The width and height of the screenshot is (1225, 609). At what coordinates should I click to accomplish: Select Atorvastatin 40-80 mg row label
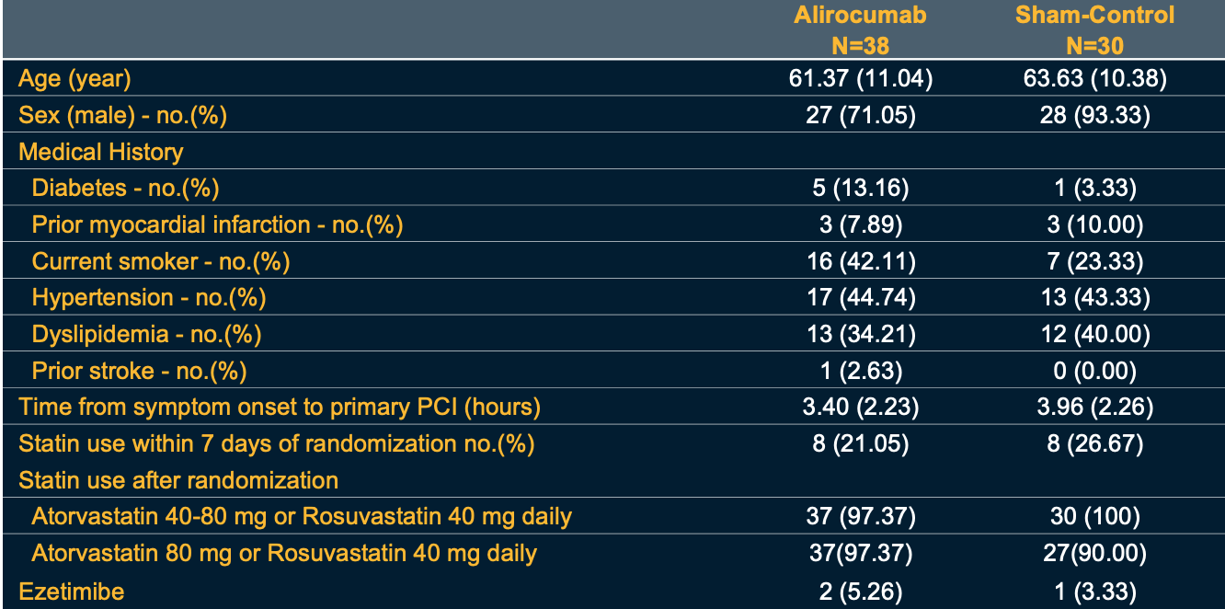coord(302,517)
